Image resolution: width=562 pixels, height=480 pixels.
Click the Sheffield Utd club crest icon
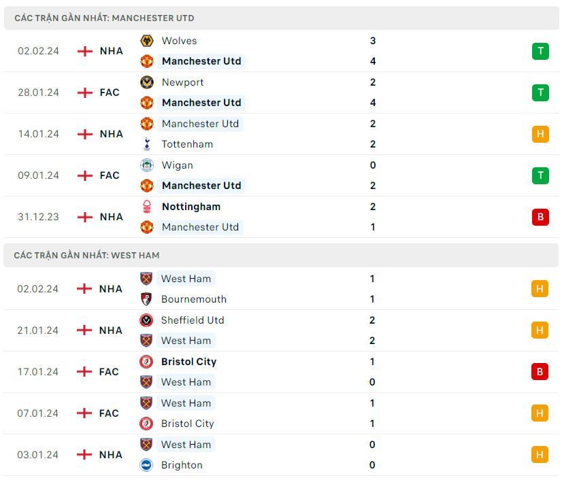pos(146,320)
